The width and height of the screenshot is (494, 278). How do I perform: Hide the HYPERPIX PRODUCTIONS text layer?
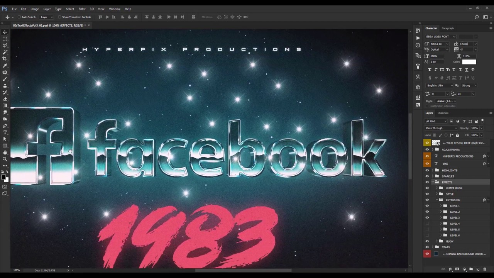[x=427, y=156]
